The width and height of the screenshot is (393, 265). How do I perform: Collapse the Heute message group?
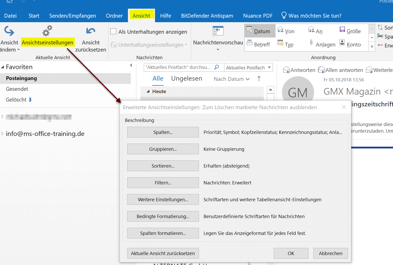click(148, 91)
